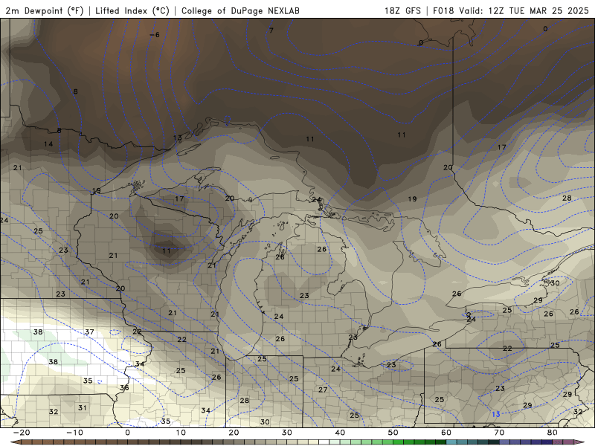
Task: Click the purple arrow end of the colorbar
Action: (581, 442)
